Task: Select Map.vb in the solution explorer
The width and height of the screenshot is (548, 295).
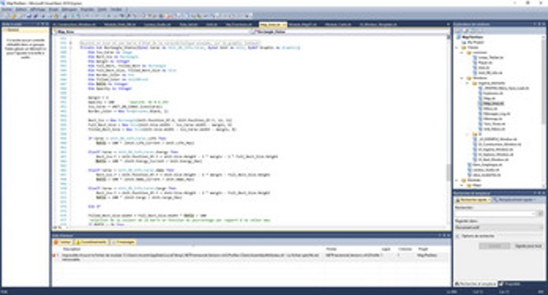Action: (x=490, y=99)
